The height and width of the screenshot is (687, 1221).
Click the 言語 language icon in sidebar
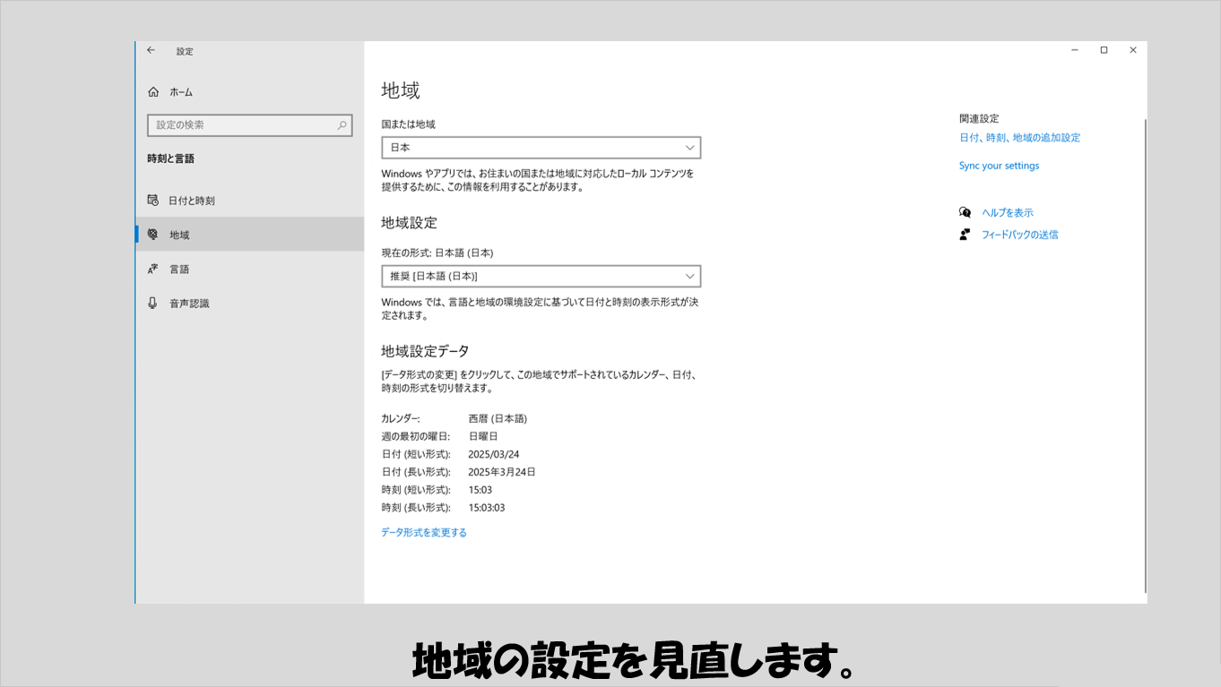(x=152, y=269)
